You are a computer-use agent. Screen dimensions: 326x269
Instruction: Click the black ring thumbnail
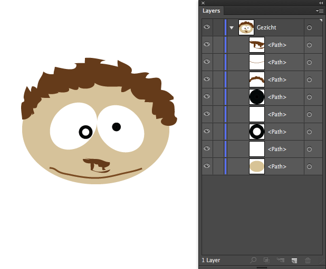click(257, 132)
